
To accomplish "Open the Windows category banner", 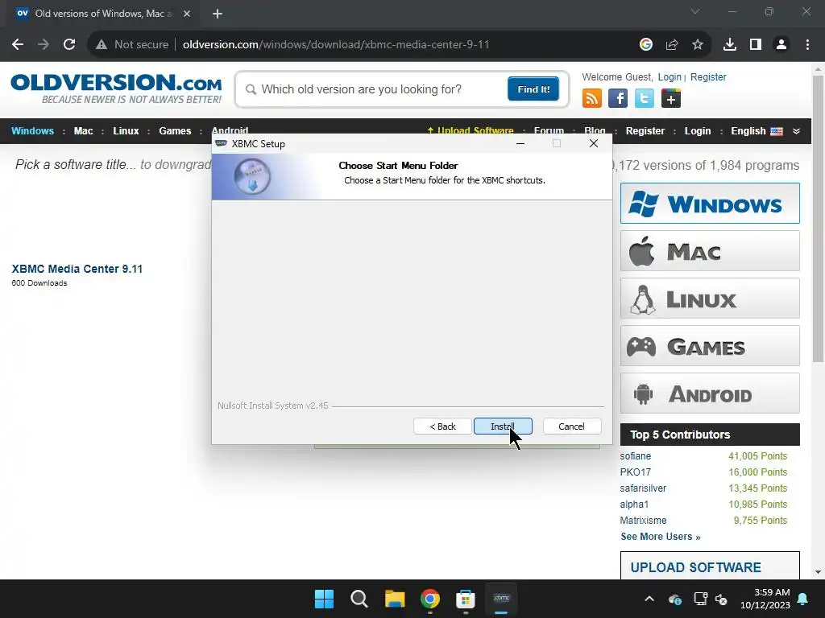I will point(710,204).
